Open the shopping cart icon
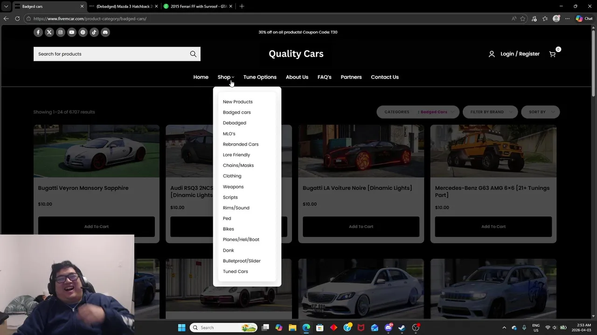 552,54
